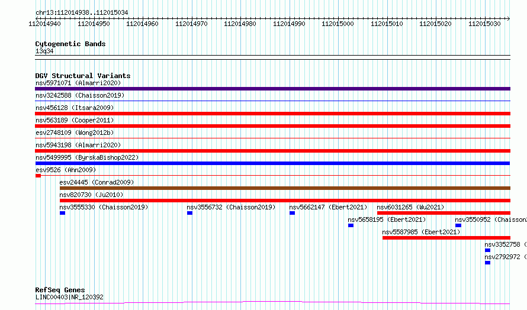Screen dimensions: 527x310
Task: Click ruler position 112015000
Action: (x=338, y=24)
